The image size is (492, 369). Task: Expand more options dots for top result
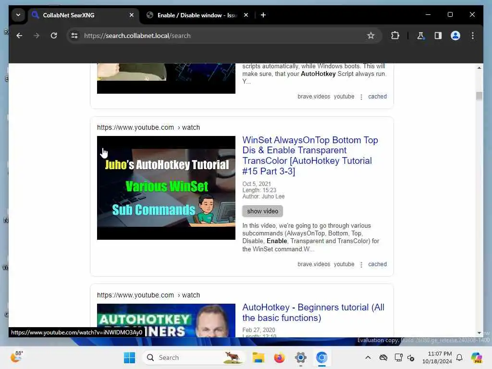pyautogui.click(x=361, y=97)
